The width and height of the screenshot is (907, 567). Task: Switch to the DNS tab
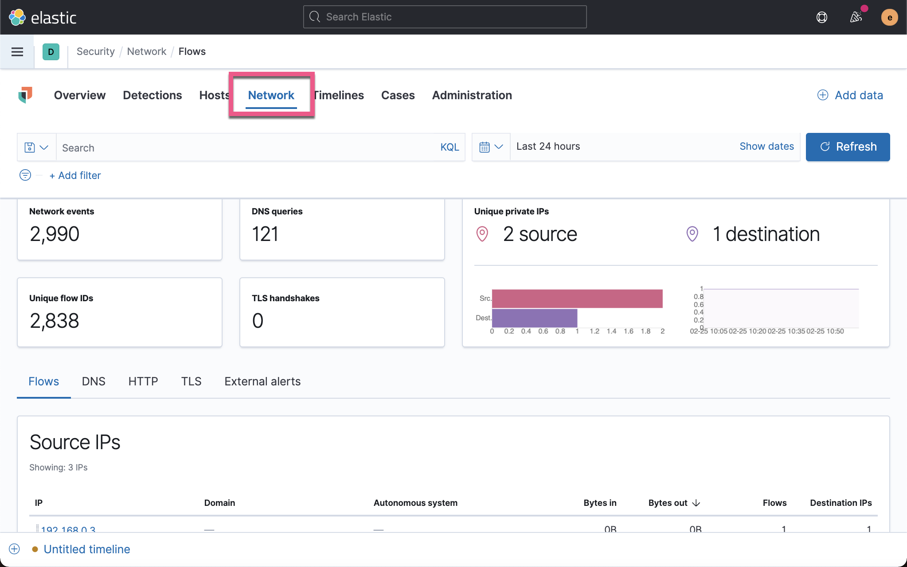(x=93, y=381)
